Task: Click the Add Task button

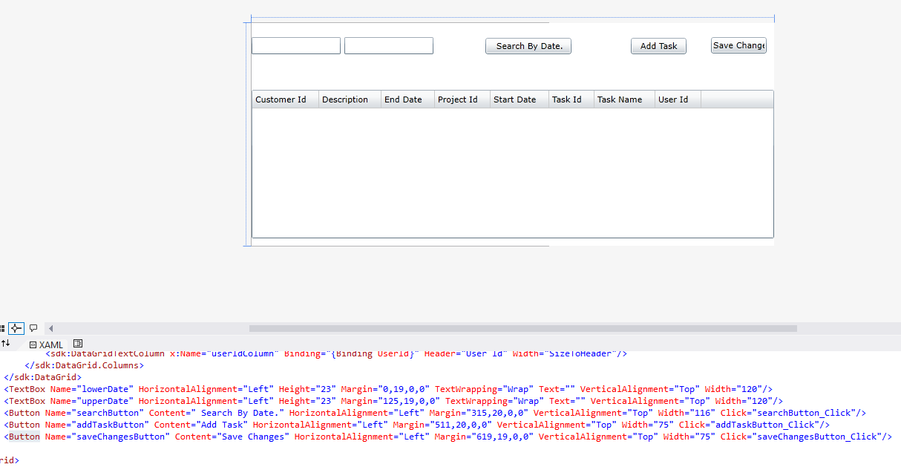Action: point(659,46)
